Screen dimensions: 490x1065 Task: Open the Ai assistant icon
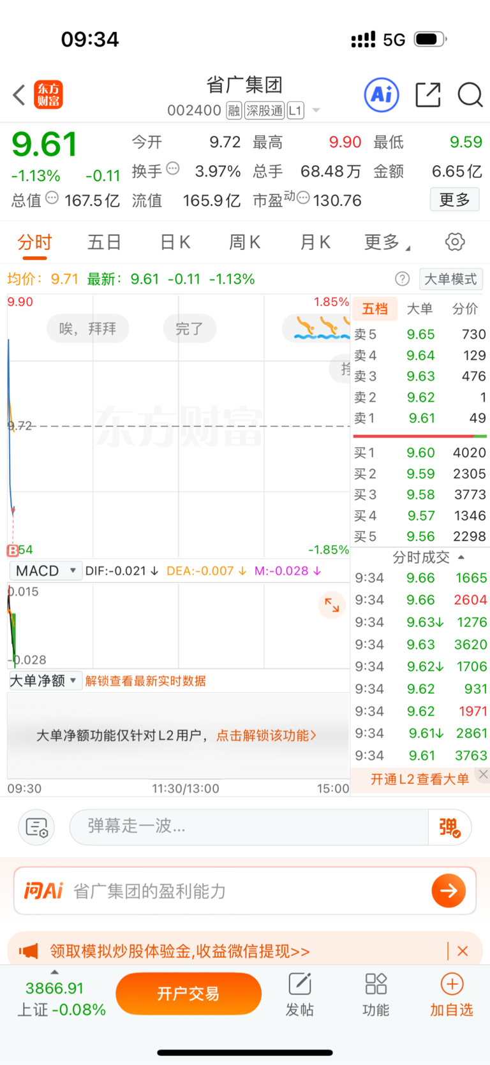(x=382, y=95)
